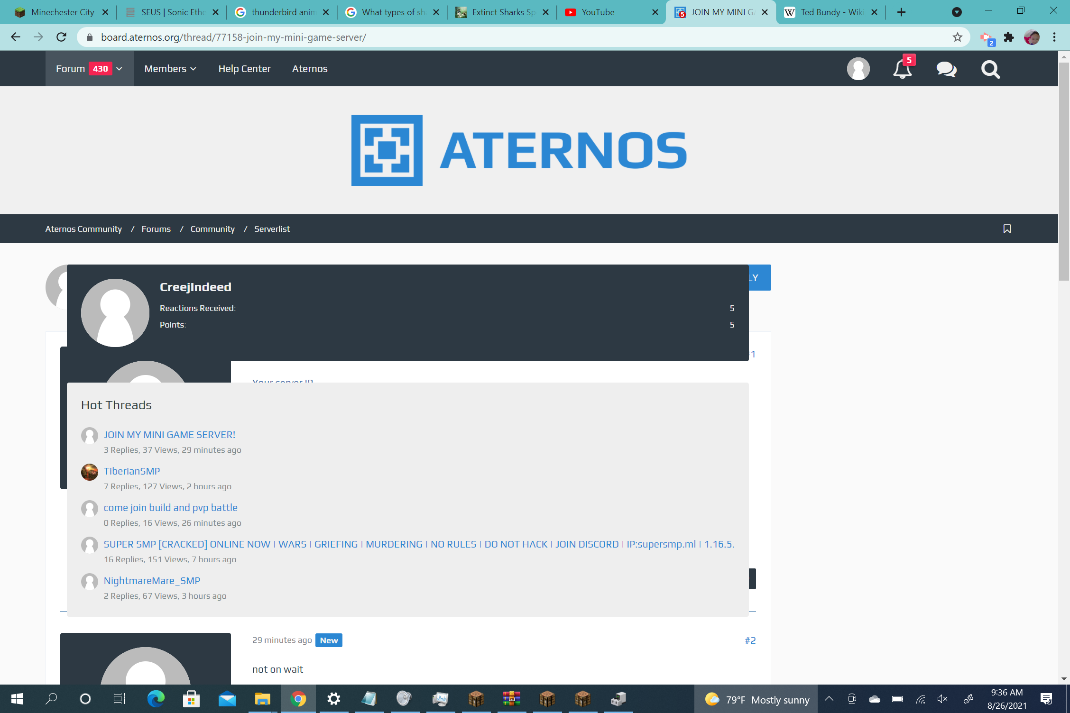
Task: Open the Mail app from the taskbar
Action: [x=227, y=699]
